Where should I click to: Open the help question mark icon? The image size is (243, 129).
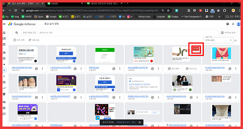227,24
